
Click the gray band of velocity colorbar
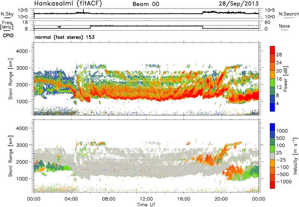[x=272, y=156]
